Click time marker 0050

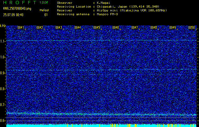click(x=191, y=28)
